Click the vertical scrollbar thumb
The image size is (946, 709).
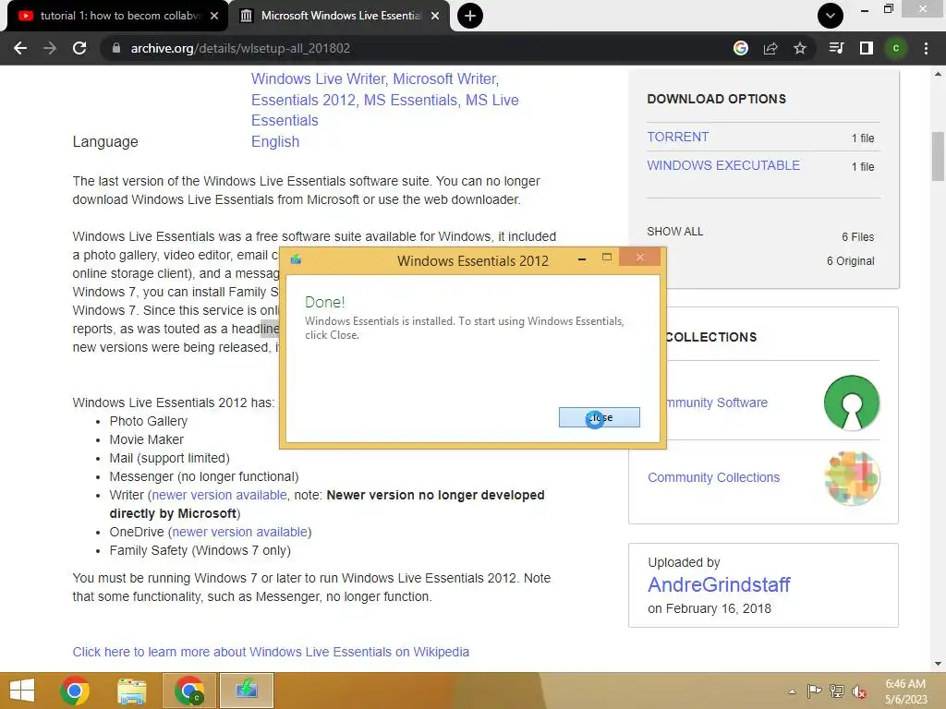click(x=939, y=155)
